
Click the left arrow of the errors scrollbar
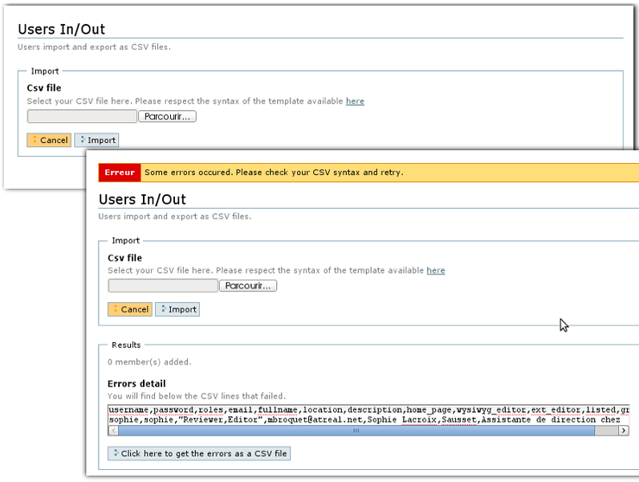[x=113, y=431]
